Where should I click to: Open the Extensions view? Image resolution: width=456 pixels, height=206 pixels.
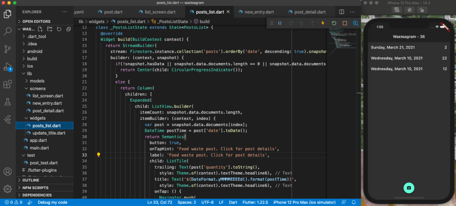coord(8,84)
